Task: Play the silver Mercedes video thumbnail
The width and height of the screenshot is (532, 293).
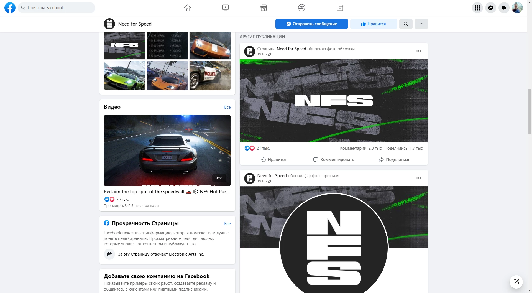Action: (x=167, y=151)
